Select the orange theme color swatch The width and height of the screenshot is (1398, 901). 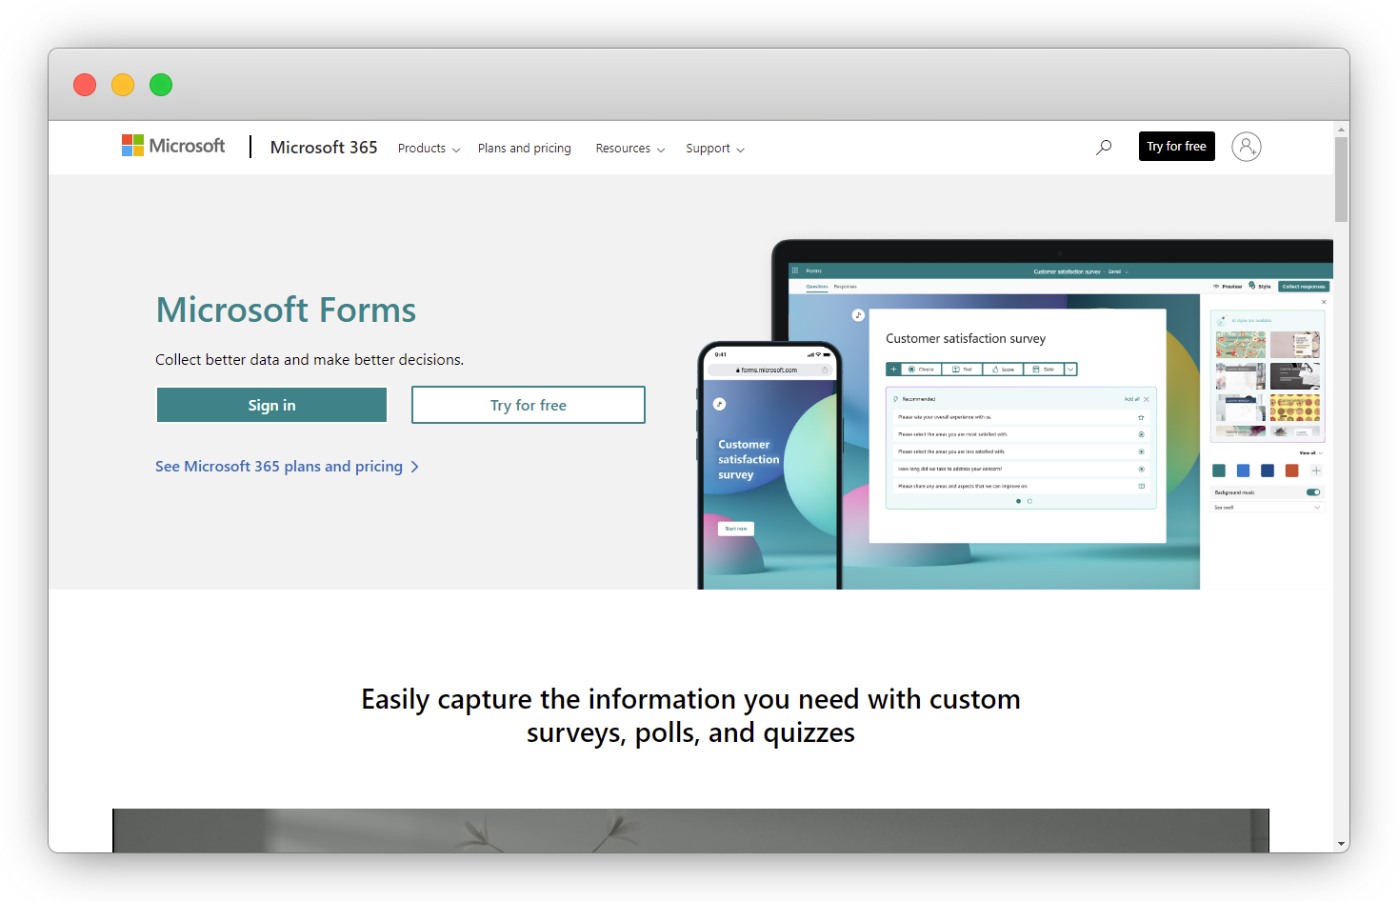pyautogui.click(x=1292, y=471)
